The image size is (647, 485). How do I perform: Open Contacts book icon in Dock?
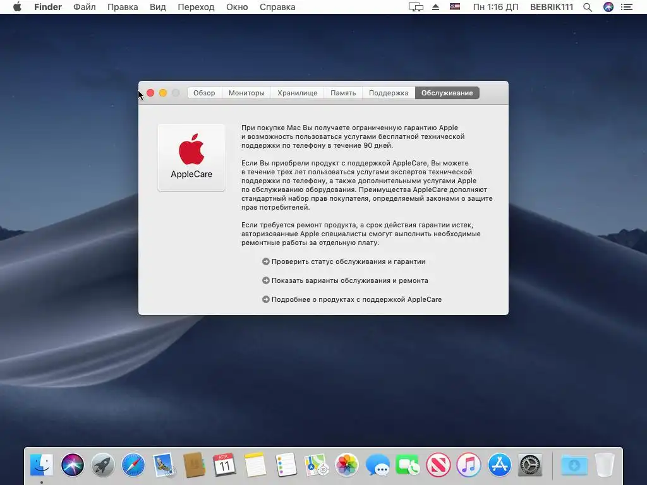(194, 465)
